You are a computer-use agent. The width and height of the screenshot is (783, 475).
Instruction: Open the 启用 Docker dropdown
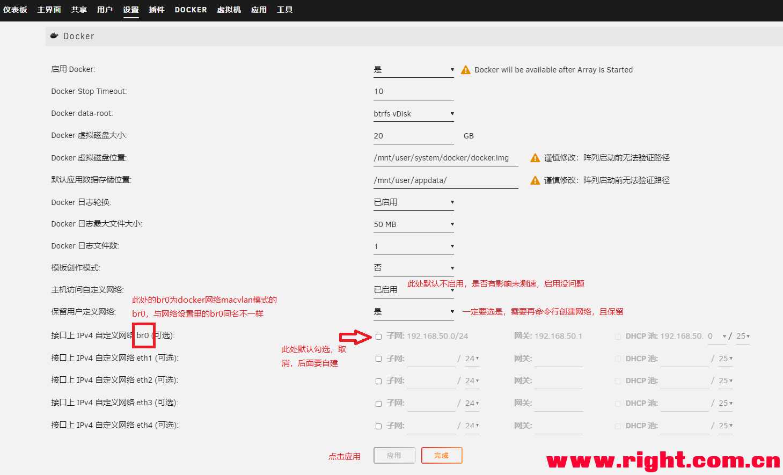(x=414, y=70)
